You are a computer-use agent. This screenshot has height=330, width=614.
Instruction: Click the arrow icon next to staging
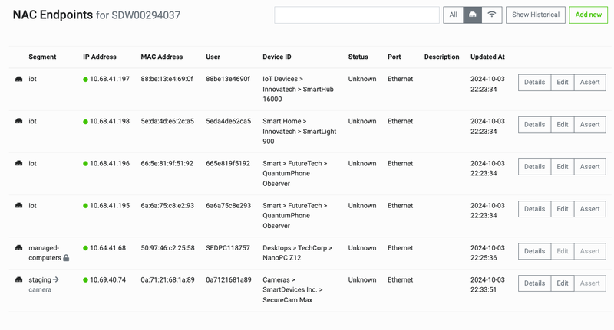point(56,279)
